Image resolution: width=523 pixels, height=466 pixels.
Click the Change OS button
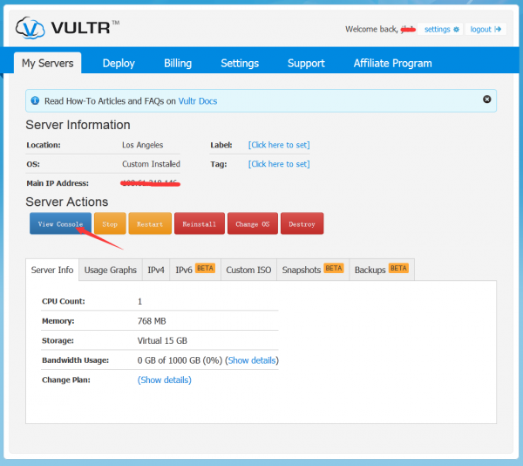pyautogui.click(x=253, y=223)
